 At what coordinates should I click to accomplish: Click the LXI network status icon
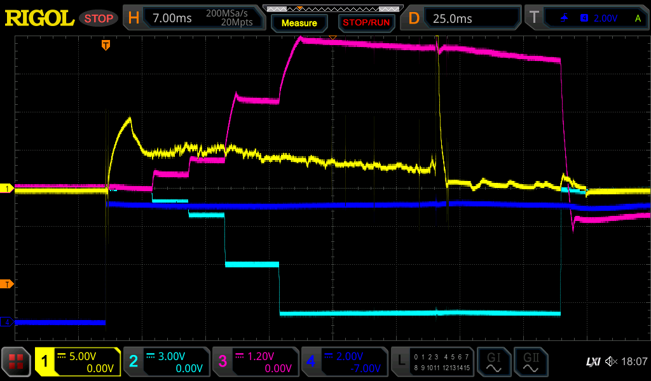coord(593,362)
